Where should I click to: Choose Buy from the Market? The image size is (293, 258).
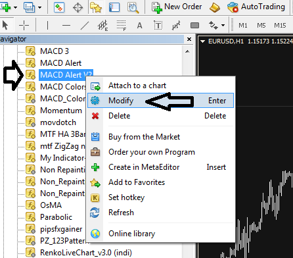click(x=160, y=137)
